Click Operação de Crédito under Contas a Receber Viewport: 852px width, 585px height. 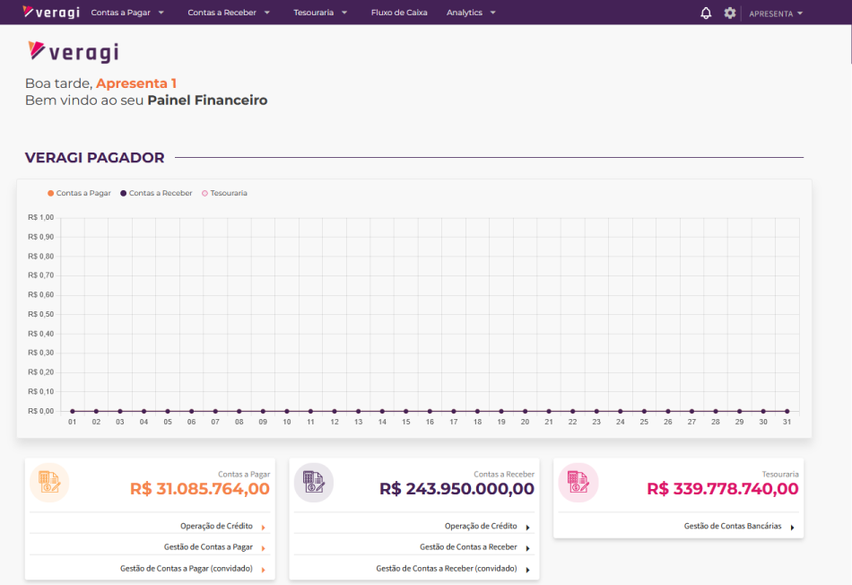[x=481, y=527]
